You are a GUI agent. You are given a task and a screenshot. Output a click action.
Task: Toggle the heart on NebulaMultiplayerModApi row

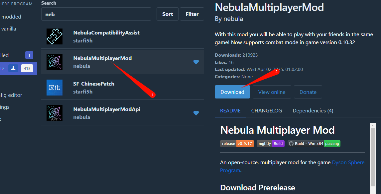(x=196, y=113)
